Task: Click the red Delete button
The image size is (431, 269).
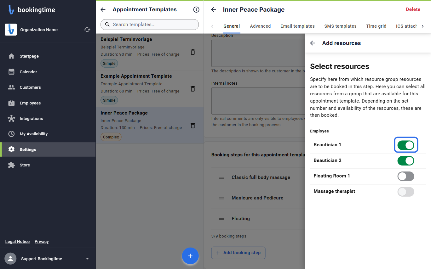Action: tap(413, 9)
